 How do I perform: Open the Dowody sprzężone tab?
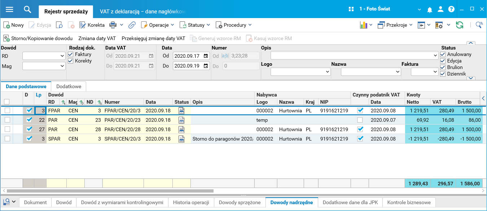(x=240, y=202)
